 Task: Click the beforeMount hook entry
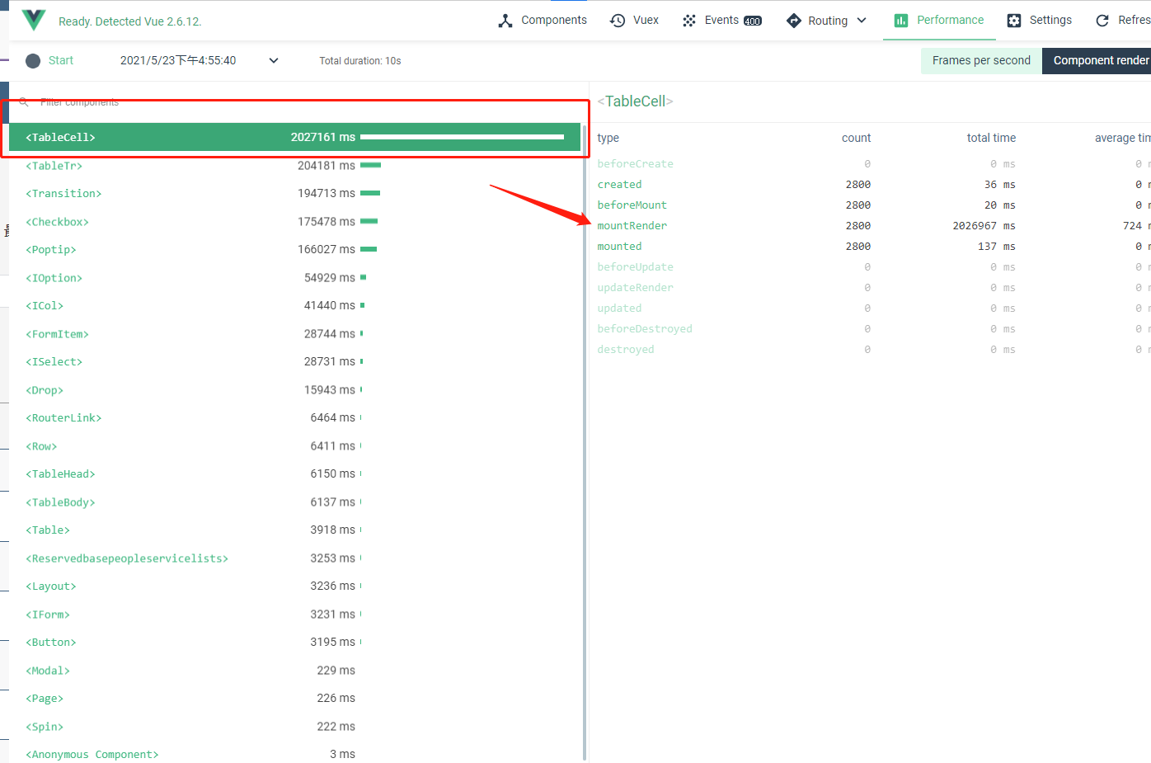click(632, 205)
